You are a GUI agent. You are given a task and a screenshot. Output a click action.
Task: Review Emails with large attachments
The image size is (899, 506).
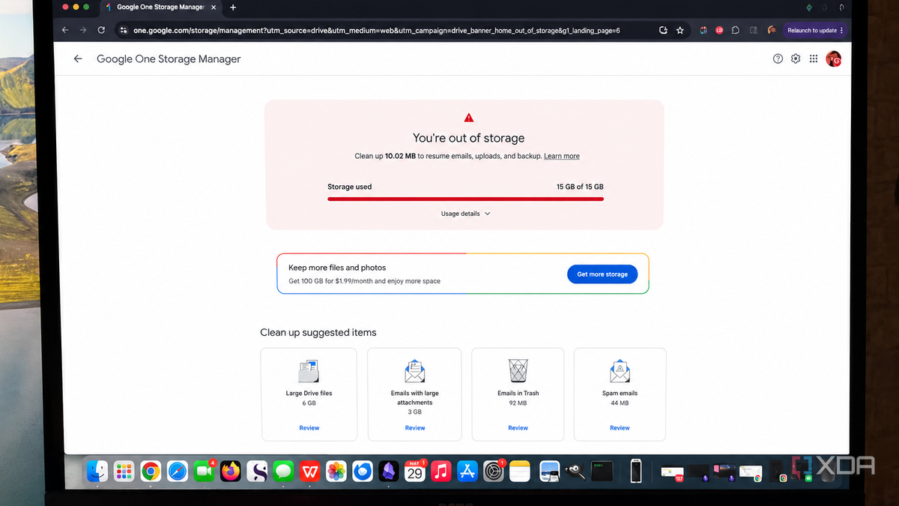click(415, 428)
